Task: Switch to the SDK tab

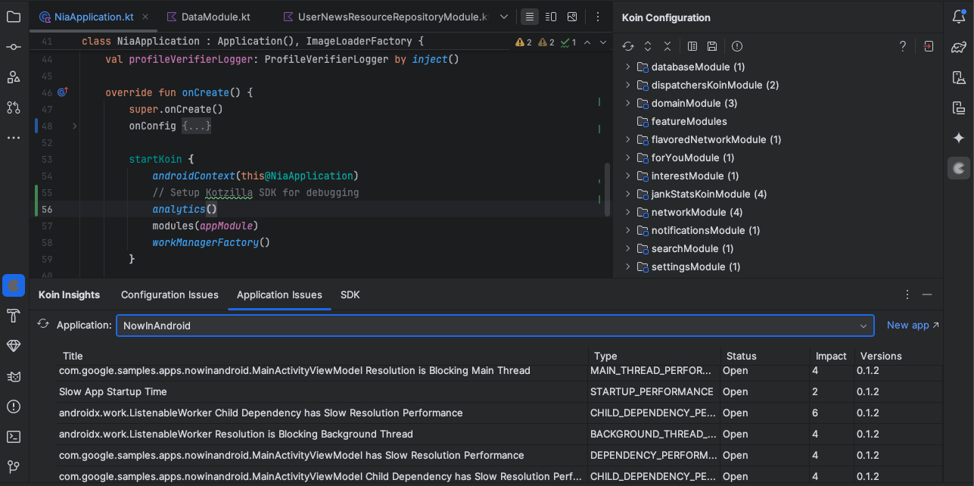Action: click(350, 295)
